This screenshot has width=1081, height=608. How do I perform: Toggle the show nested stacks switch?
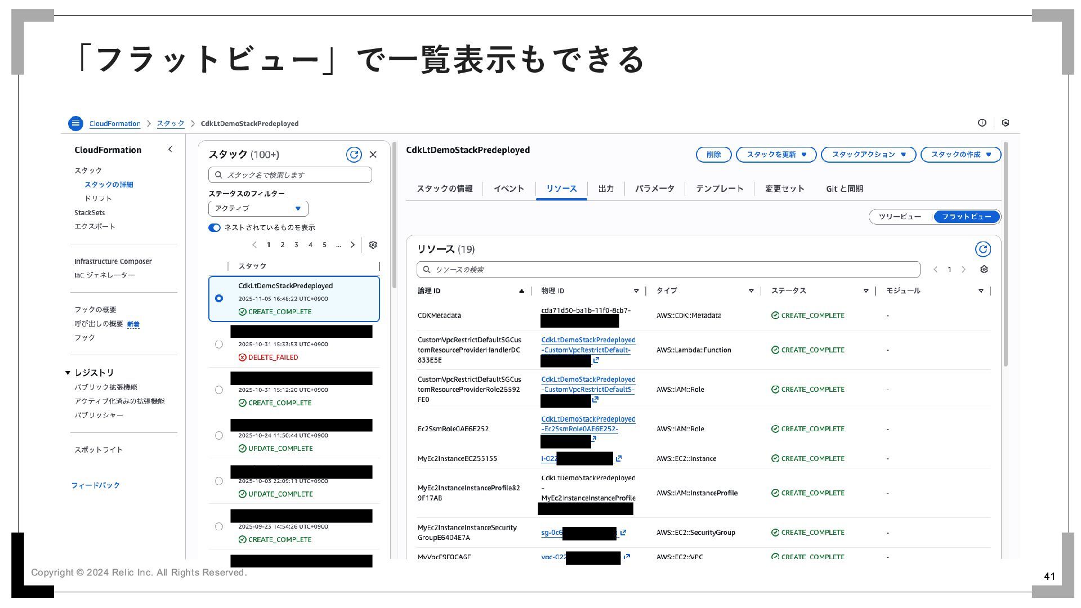tap(215, 228)
